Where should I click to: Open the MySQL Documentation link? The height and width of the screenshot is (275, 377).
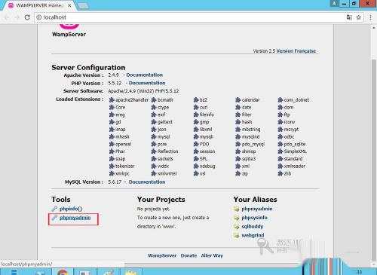pyautogui.click(x=147, y=182)
